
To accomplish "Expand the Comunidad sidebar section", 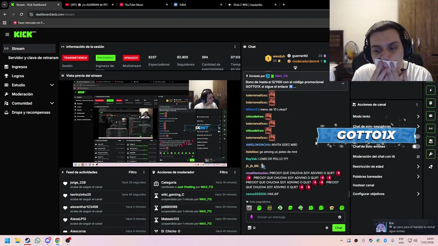I will point(52,103).
